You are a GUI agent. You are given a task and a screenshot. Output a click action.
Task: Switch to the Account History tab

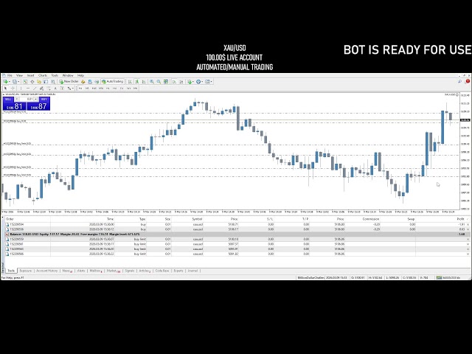click(46, 271)
